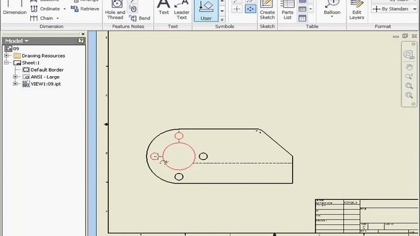Select the large red circle in the view
Screen dimensions: 420x236
(179, 156)
